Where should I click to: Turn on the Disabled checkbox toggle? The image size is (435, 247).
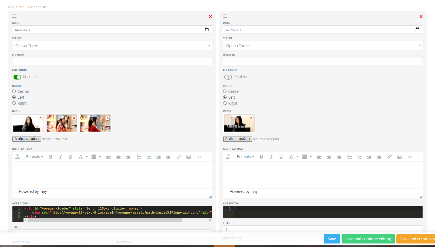[228, 77]
